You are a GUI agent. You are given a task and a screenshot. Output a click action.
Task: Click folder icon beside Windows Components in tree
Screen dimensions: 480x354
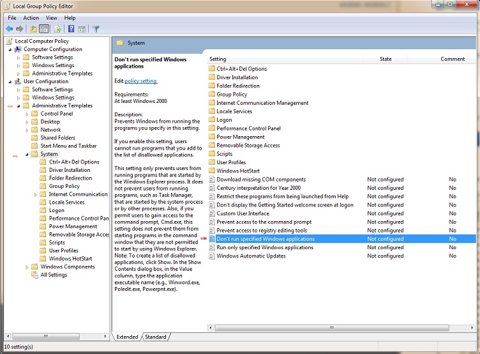(x=34, y=266)
